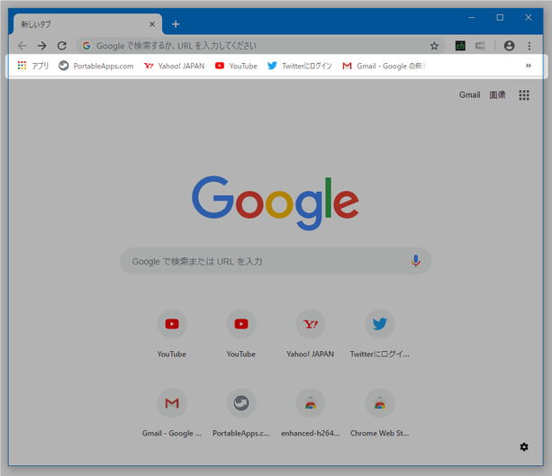Click the forward navigation arrow

[x=42, y=46]
